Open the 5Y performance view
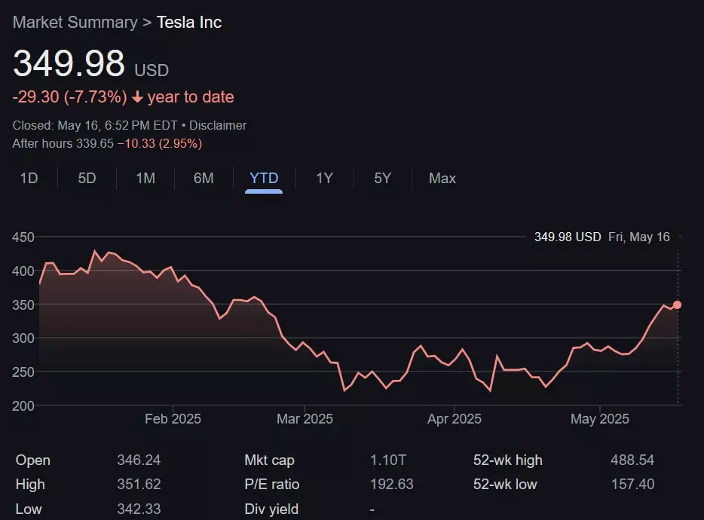This screenshot has width=704, height=520. click(x=381, y=179)
